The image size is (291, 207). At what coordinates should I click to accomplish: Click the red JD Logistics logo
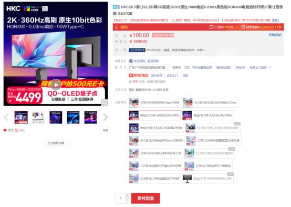tap(139, 75)
